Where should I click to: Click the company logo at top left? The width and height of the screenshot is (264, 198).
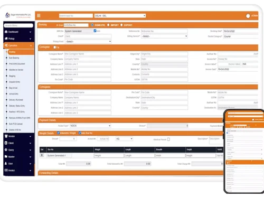(x=18, y=15)
